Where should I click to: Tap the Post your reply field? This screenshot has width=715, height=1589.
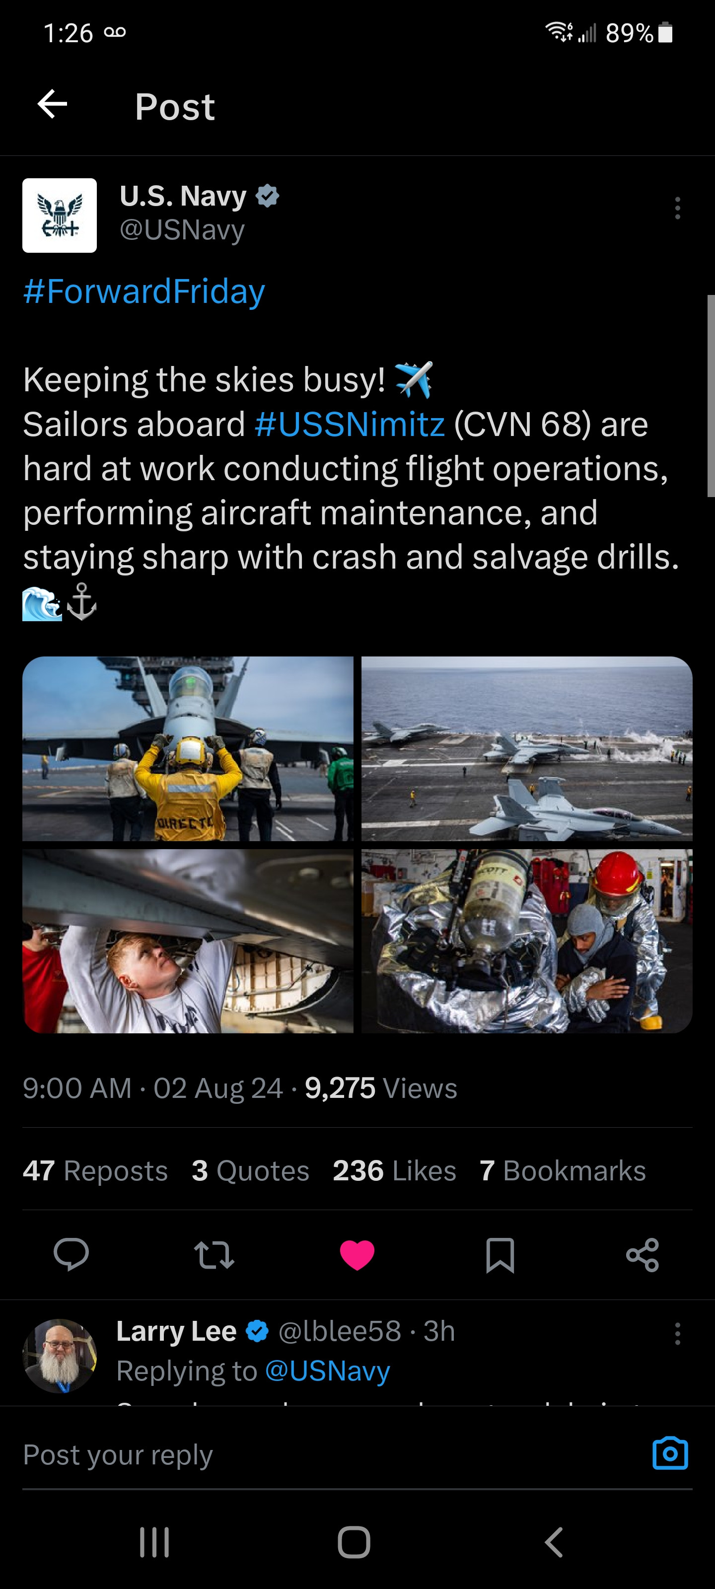333,1454
